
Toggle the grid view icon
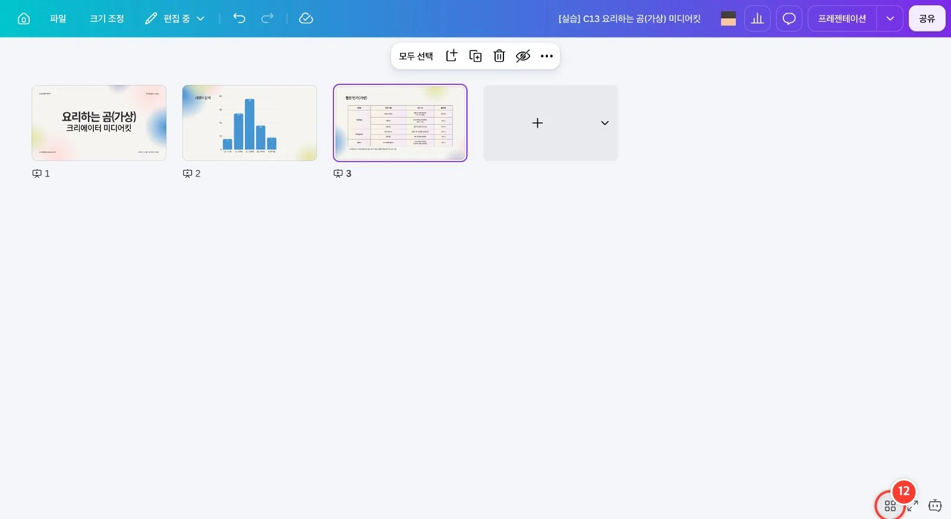[890, 506]
